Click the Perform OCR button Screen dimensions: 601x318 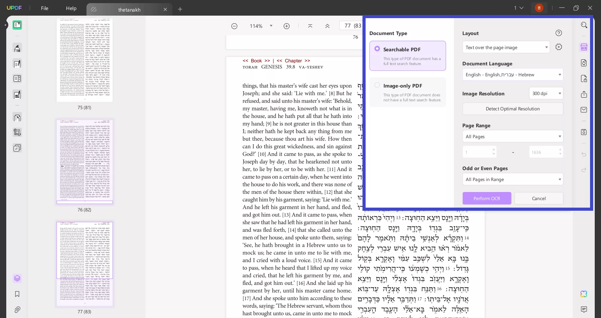[487, 198]
